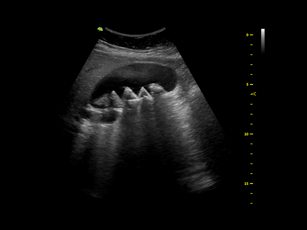
Task: Click the yellow focal zone arrow marker
Action: [x=253, y=94]
